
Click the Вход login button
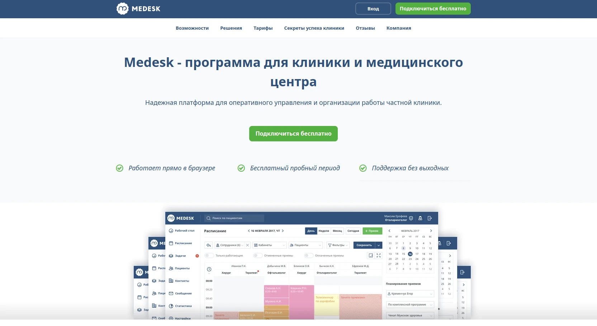[x=373, y=9]
